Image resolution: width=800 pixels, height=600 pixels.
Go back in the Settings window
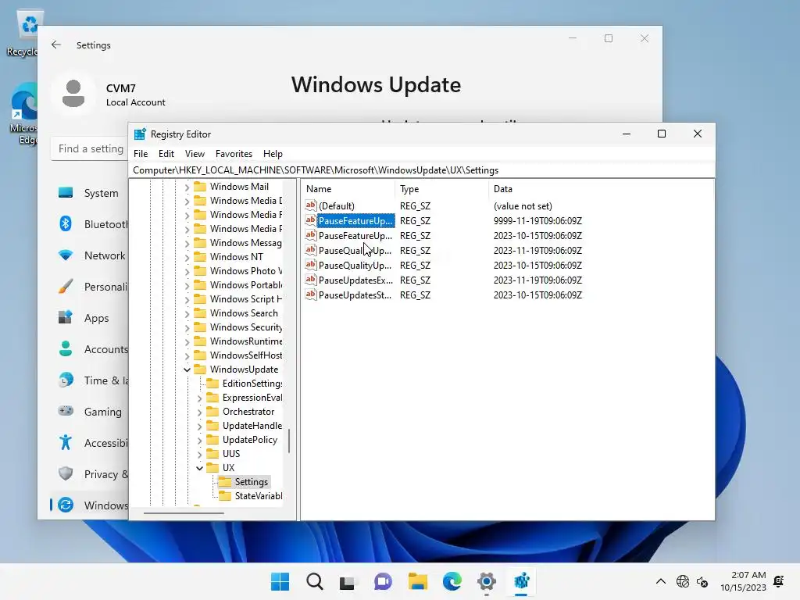[x=56, y=45]
